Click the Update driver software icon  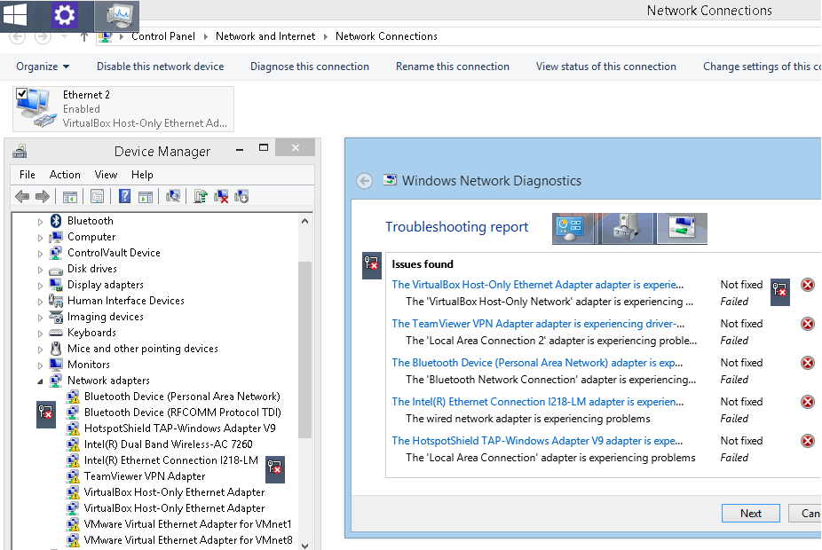(x=201, y=196)
